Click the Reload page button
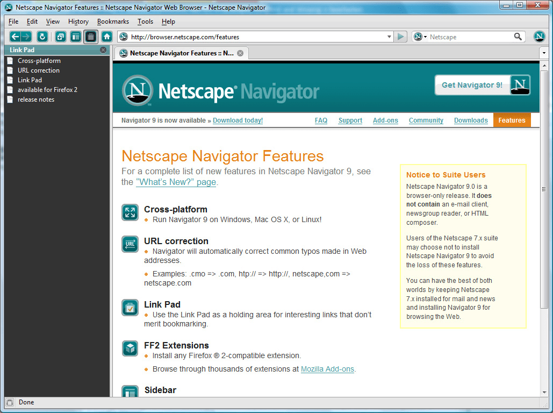This screenshot has width=553, height=413. tap(42, 37)
